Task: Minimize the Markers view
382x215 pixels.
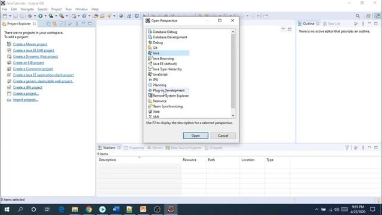Action: tap(369, 147)
